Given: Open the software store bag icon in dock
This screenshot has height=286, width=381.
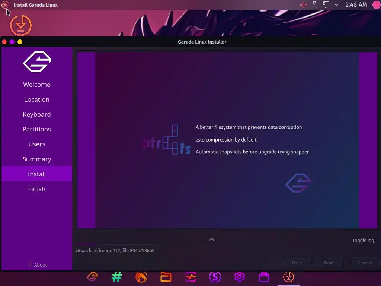Looking at the screenshot, I should click(x=264, y=277).
